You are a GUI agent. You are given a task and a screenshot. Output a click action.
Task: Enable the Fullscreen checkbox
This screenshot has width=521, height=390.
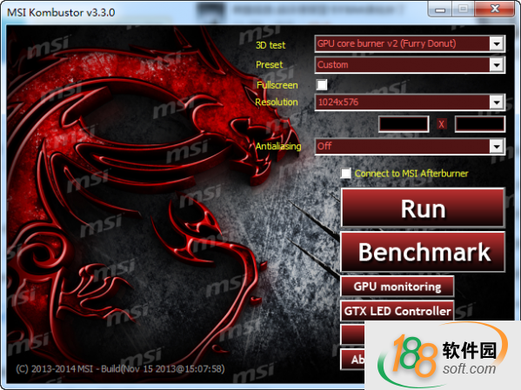pyautogui.click(x=322, y=84)
